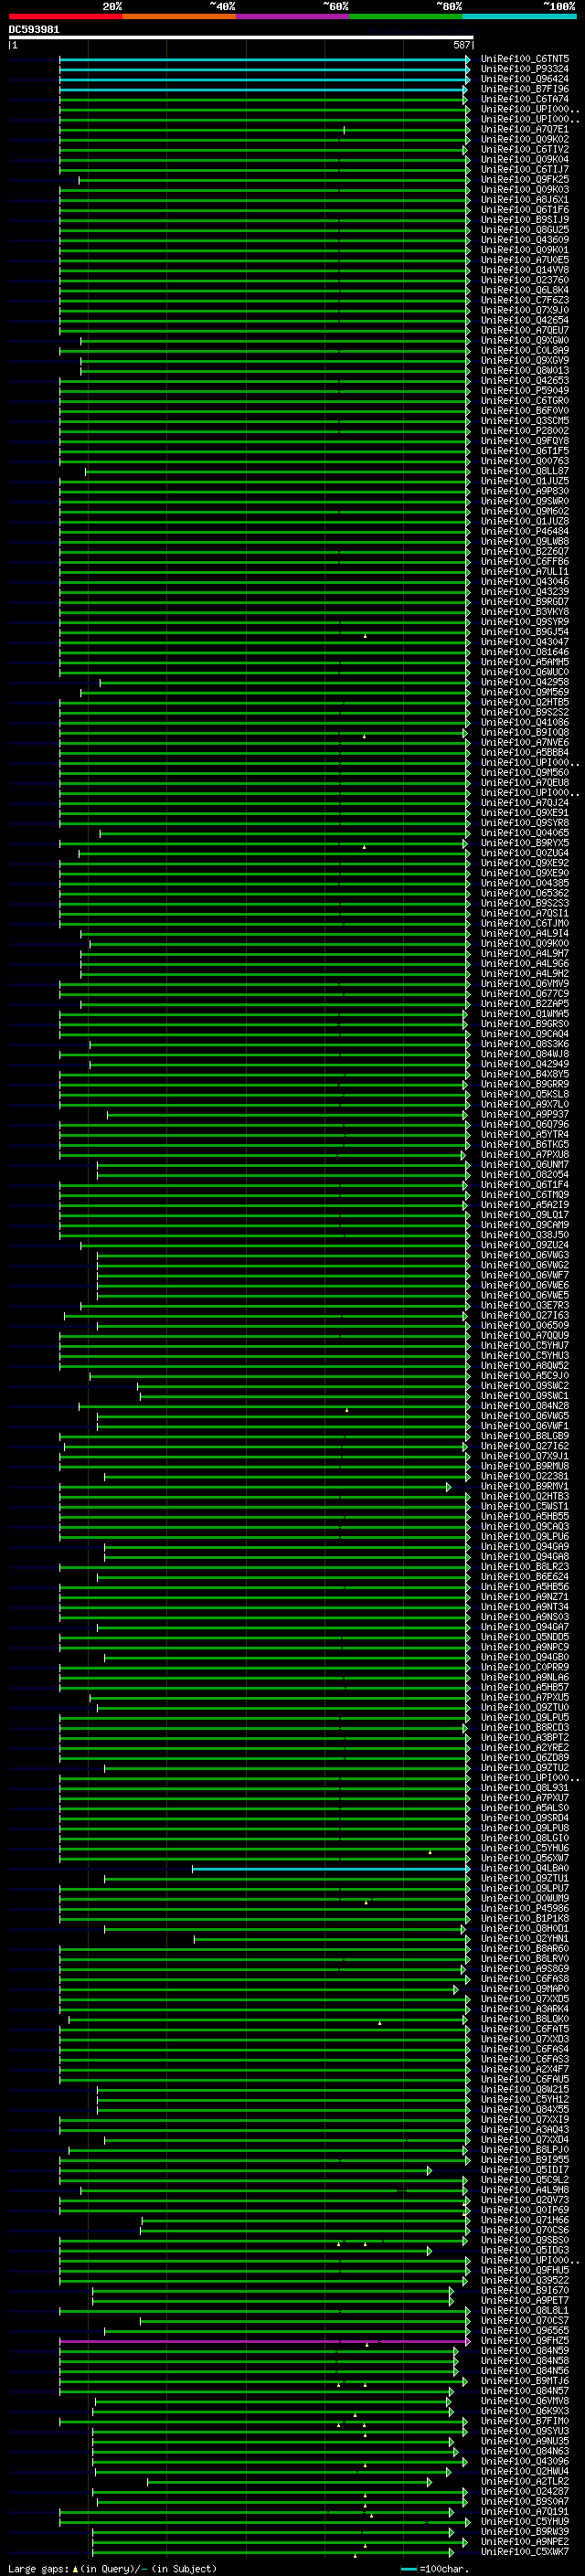Select hit label UniRef100_A3AQ43
Viewport: 585px width, 2576px height.
tap(525, 2129)
